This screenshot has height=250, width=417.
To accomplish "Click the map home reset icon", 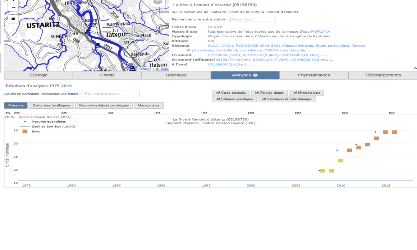I will [13, 19].
